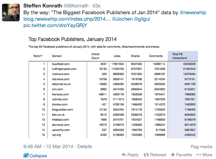Click the Steffen Konrath name
Screen dimensions: 216x159
click(x=43, y=6)
